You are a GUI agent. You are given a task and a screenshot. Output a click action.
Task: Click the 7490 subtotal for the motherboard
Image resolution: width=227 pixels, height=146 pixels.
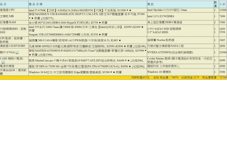pos(222,16)
